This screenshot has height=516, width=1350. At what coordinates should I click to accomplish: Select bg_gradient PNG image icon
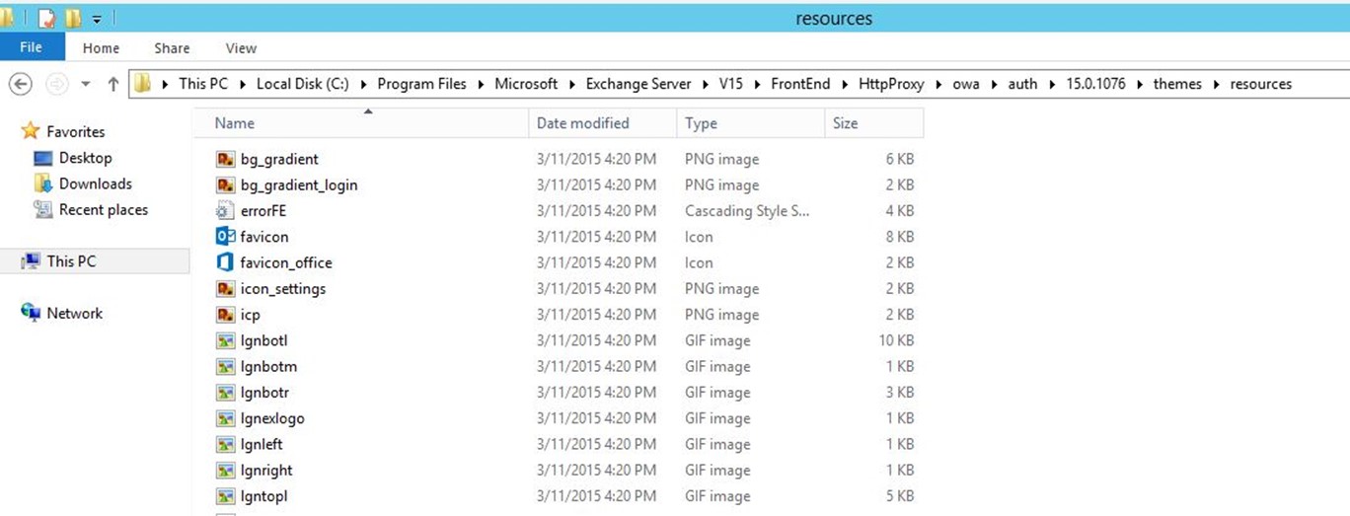coord(225,159)
